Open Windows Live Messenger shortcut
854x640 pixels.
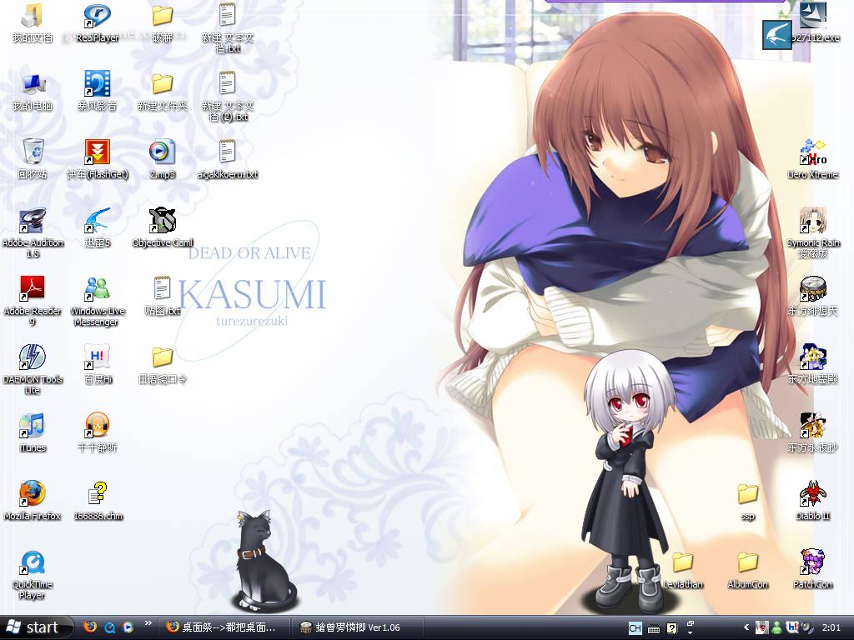click(97, 301)
